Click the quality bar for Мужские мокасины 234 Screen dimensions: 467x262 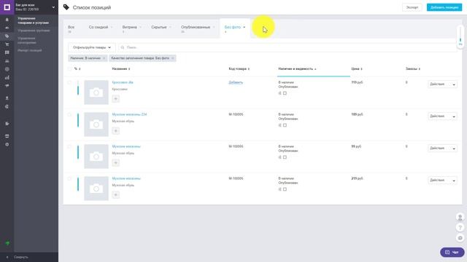(78, 120)
